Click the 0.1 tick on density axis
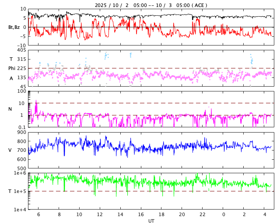280x224 pixels. [22, 127]
